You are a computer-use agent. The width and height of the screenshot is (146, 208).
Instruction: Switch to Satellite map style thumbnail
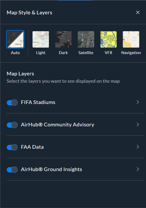tap(86, 40)
